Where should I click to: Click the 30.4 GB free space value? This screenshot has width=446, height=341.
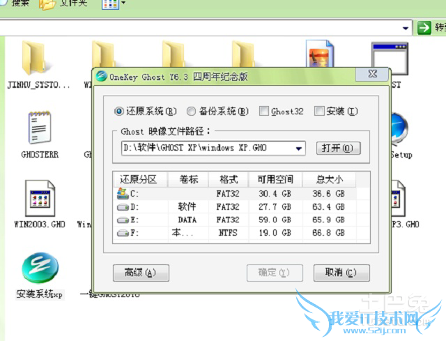[275, 194]
